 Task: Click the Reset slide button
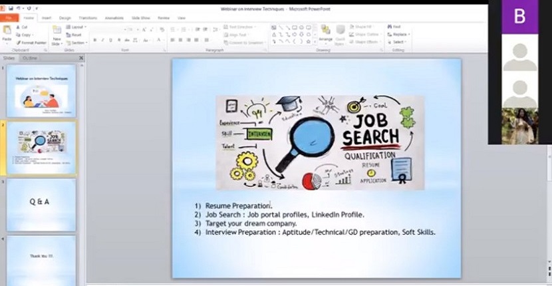click(x=74, y=35)
